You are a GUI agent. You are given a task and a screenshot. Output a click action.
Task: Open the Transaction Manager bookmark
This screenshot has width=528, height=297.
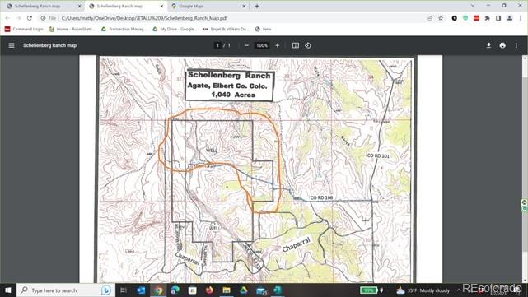click(124, 30)
